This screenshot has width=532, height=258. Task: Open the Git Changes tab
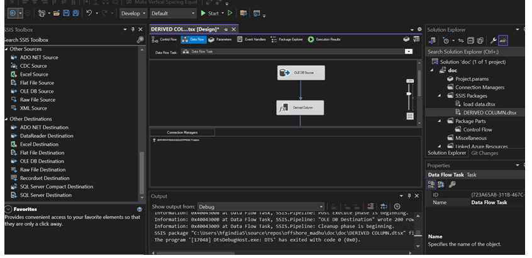tap(484, 153)
